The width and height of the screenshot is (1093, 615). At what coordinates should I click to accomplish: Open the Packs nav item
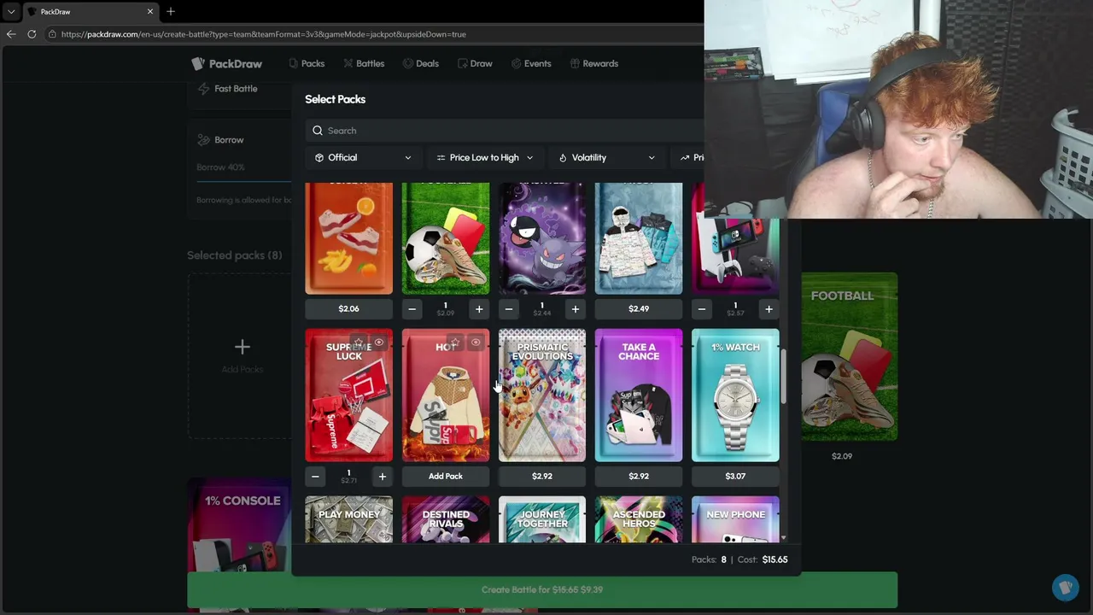click(307, 63)
